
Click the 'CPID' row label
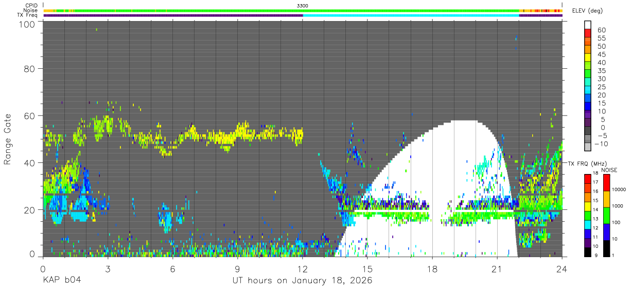(30, 6)
